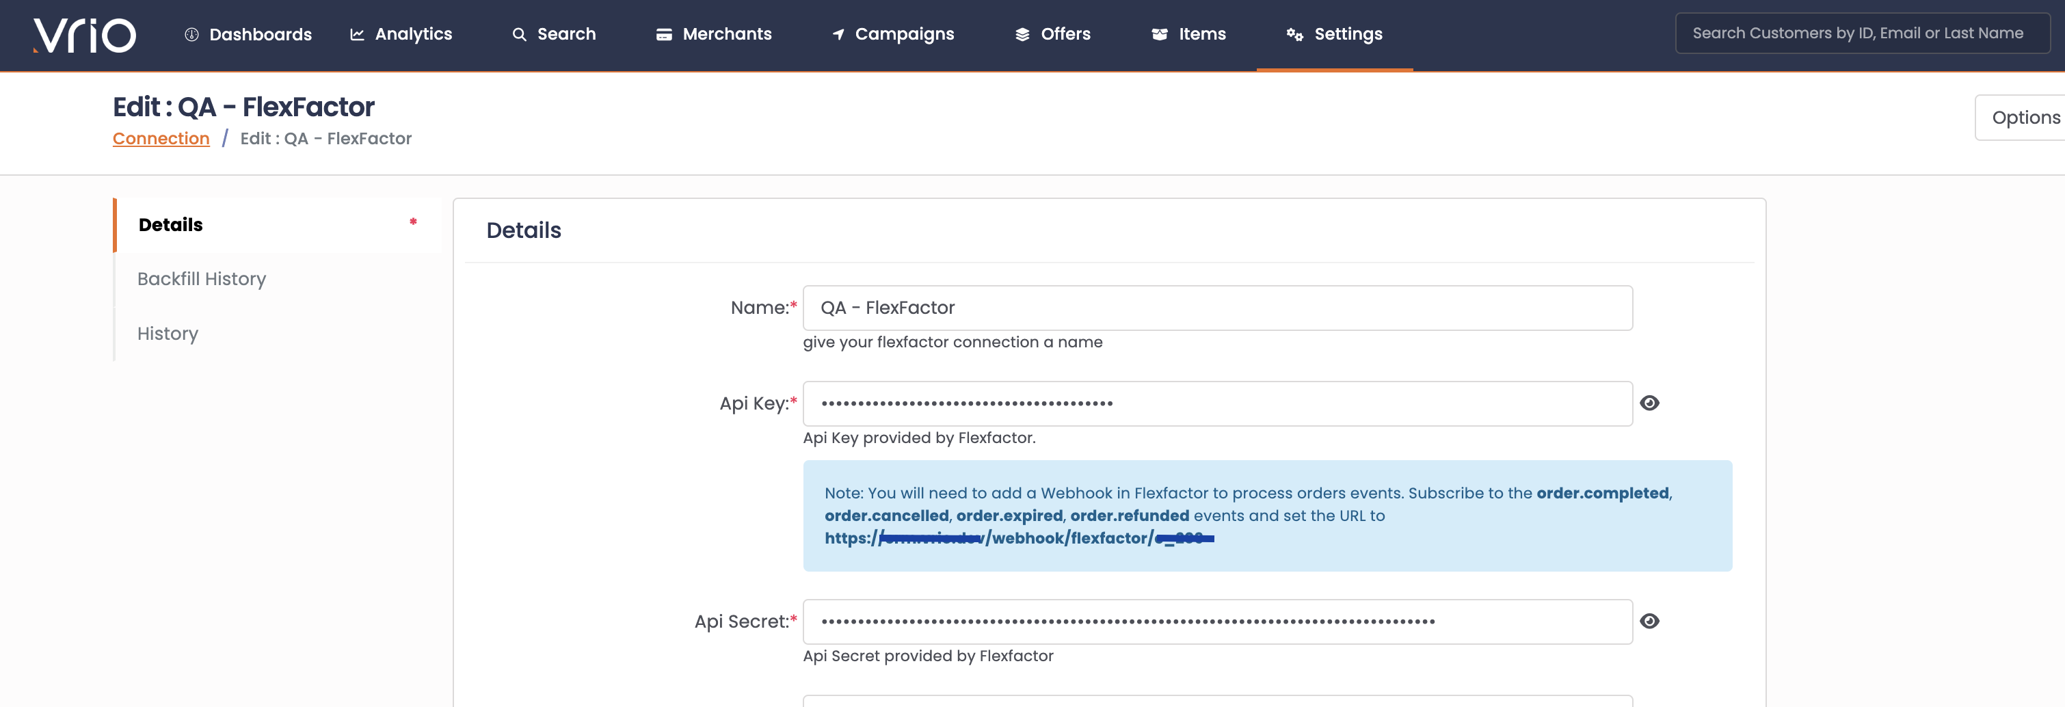Screen dimensions: 2065x707
Task: Open the Items menu
Action: pyautogui.click(x=1201, y=34)
